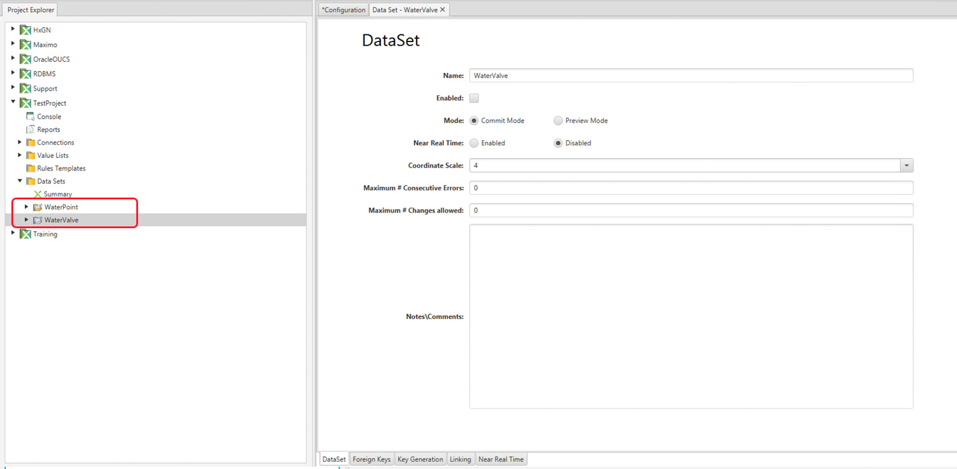Image resolution: width=957 pixels, height=469 pixels.
Task: Select Commit Mode radio button
Action: pos(474,121)
